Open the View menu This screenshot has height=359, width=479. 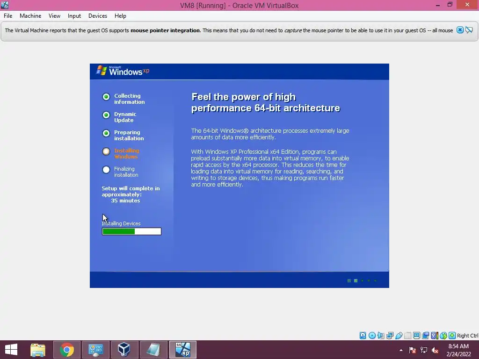point(54,16)
